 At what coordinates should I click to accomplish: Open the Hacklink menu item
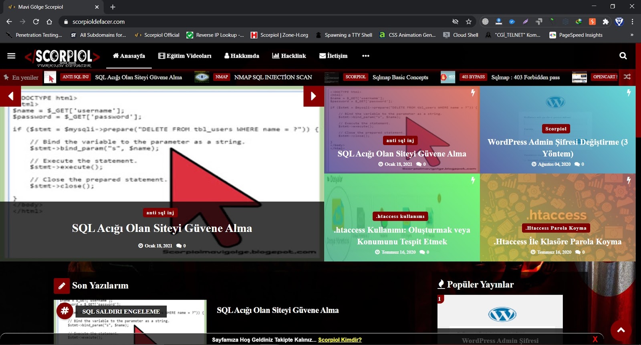289,56
